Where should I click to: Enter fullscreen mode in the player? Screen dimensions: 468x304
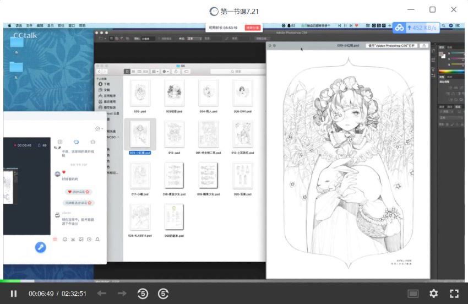coord(454,294)
